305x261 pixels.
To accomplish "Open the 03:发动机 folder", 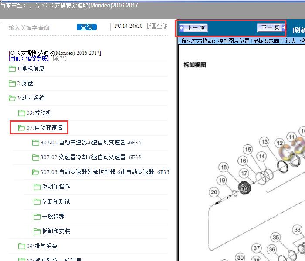I will point(39,113).
